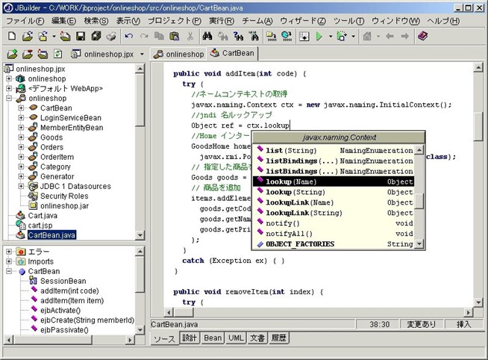Click the Save all files icon
This screenshot has height=360, width=488.
(x=96, y=36)
